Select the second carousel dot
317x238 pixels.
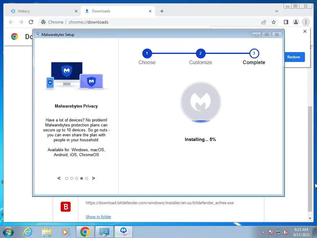pyautogui.click(x=72, y=178)
